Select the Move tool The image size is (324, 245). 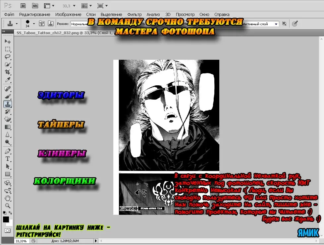click(8, 41)
